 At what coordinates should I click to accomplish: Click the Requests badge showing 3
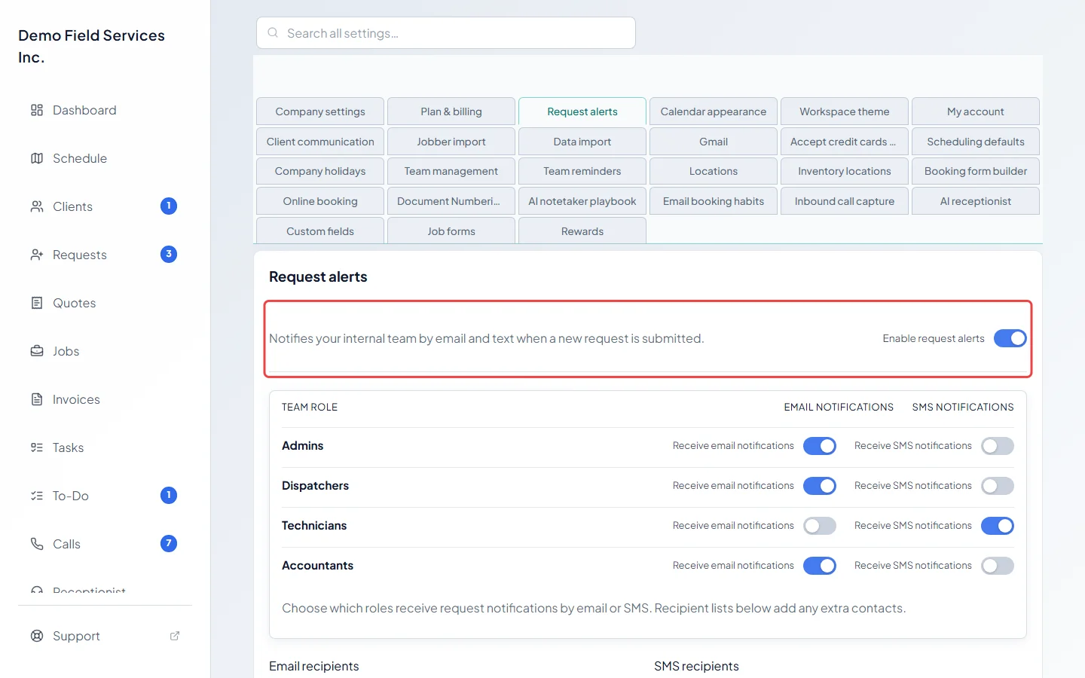[169, 254]
